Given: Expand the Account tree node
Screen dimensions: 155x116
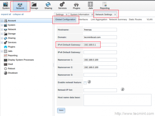Looking at the screenshot, I should click(x=2, y=21).
